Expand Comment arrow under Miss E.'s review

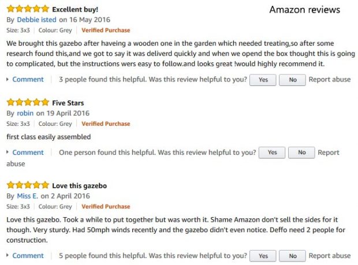pyautogui.click(x=8, y=256)
